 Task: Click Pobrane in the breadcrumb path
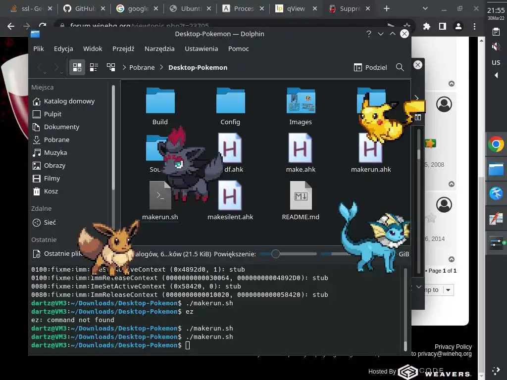(x=142, y=67)
